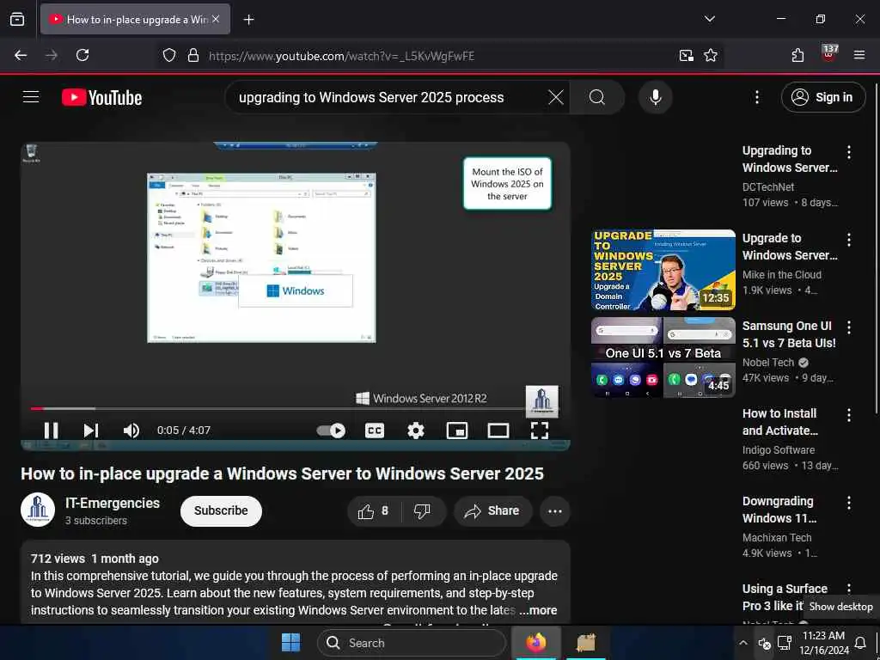Open picture-in-picture from address bar

[686, 55]
